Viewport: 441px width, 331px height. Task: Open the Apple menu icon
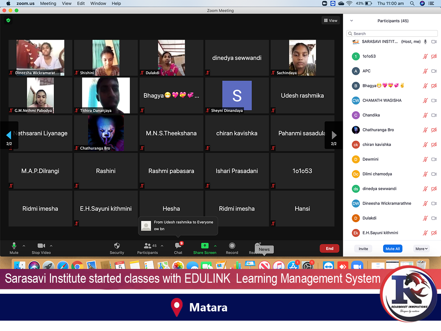pyautogui.click(x=8, y=3)
